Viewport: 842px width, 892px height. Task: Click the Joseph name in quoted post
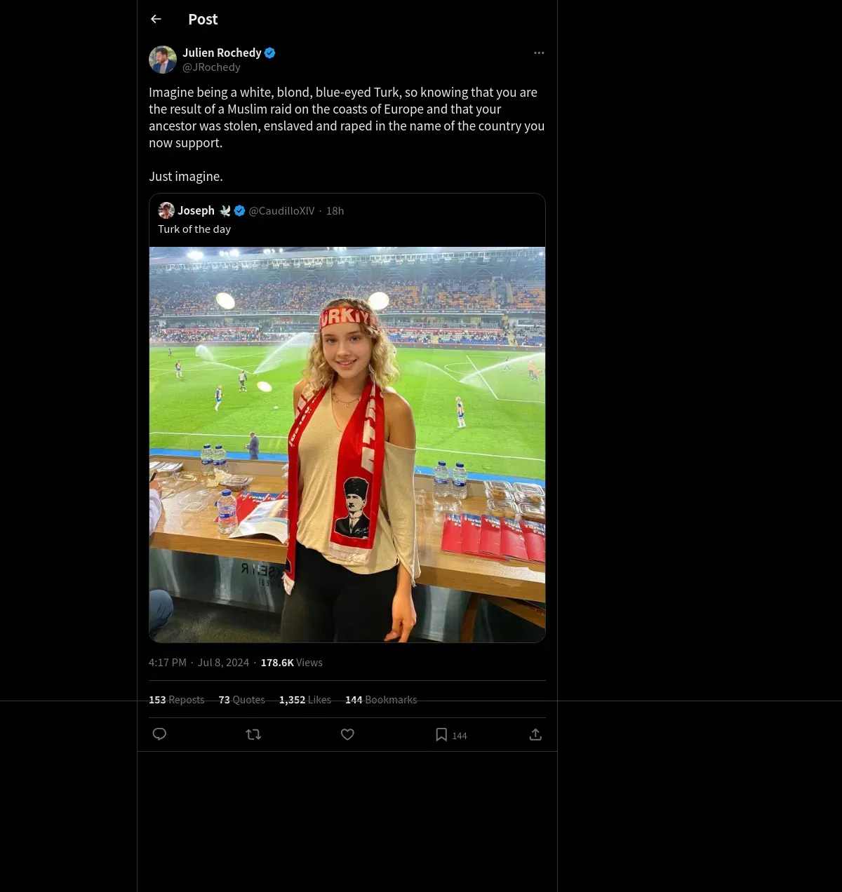(196, 210)
